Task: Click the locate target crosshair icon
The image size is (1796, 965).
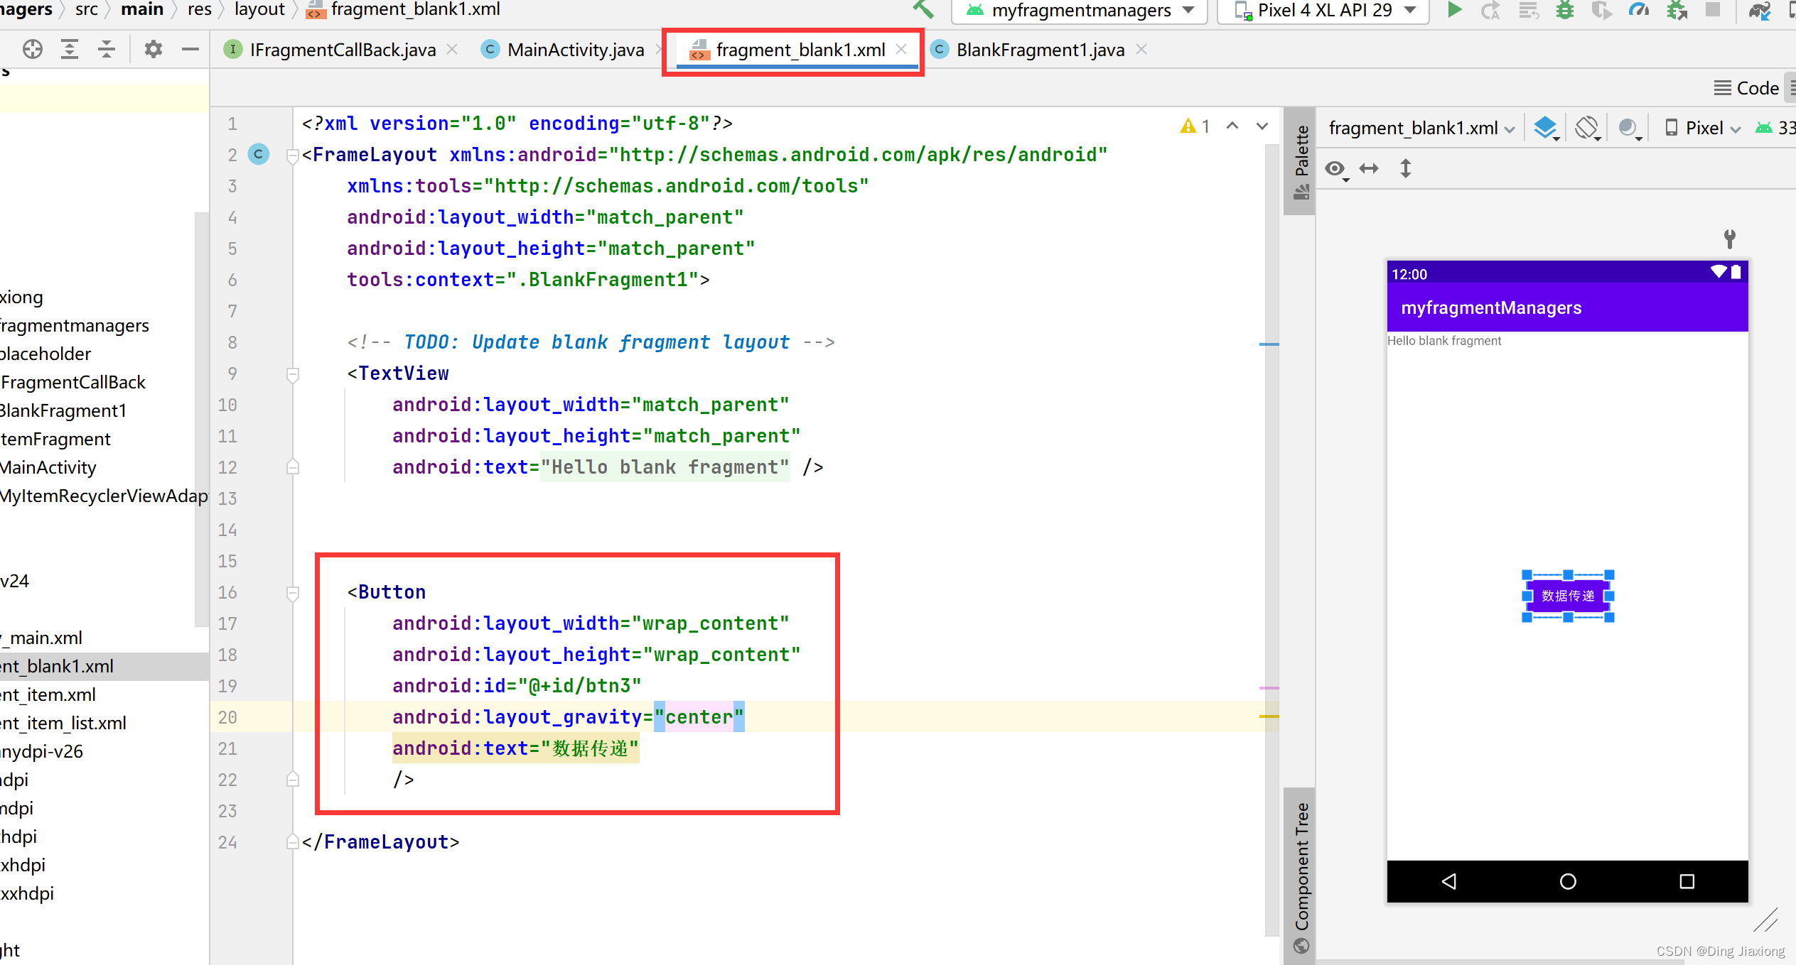Action: [x=33, y=49]
